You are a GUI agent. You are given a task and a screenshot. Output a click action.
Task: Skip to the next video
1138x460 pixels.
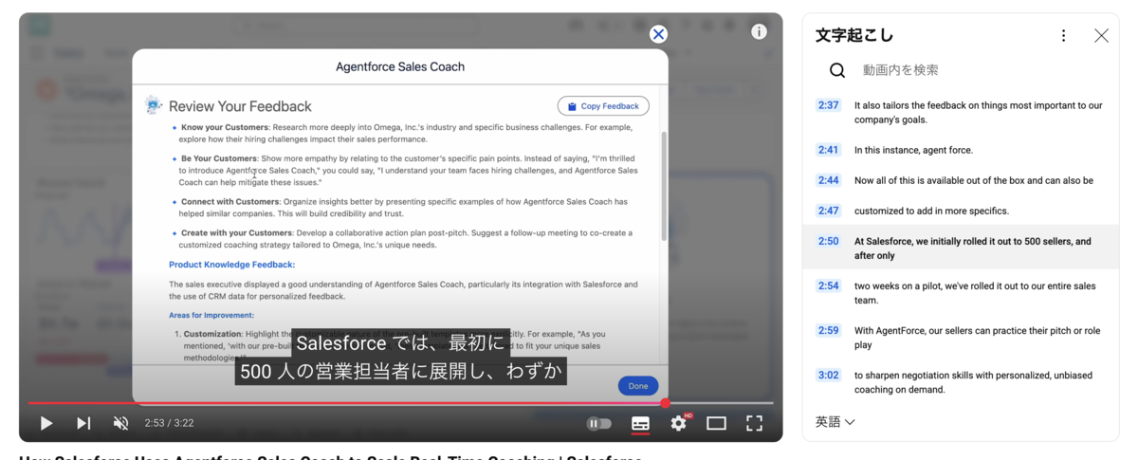pos(83,423)
